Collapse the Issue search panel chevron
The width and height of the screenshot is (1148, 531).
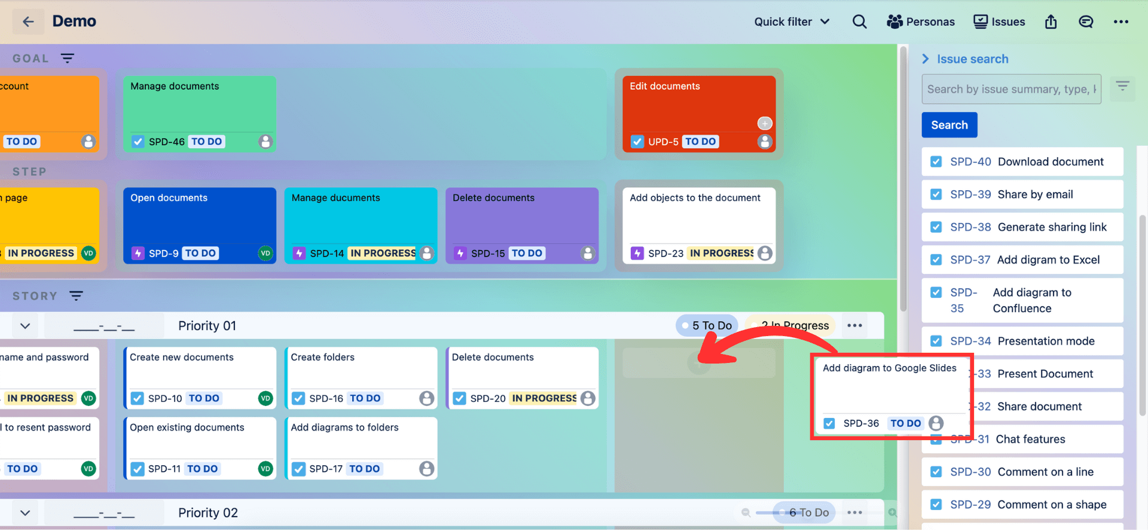(926, 59)
